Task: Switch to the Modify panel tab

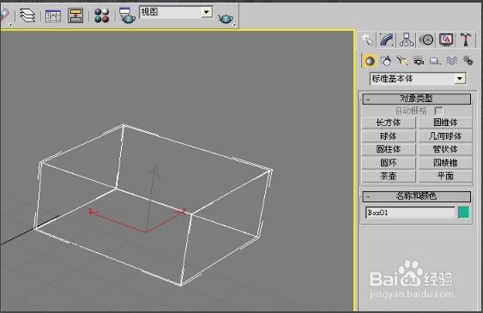Action: [387, 39]
